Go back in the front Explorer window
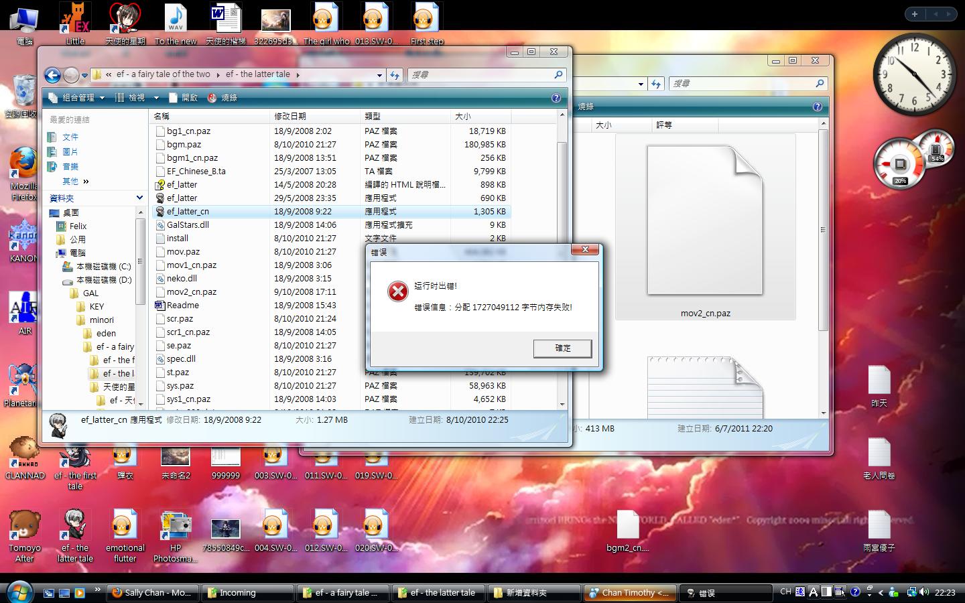Viewport: 965px width, 603px height. [52, 75]
